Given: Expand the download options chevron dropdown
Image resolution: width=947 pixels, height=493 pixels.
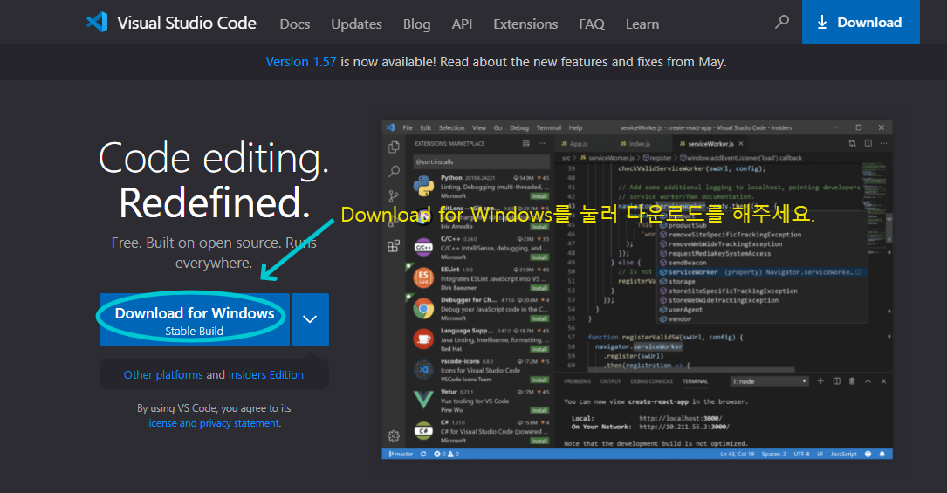Looking at the screenshot, I should click(310, 320).
